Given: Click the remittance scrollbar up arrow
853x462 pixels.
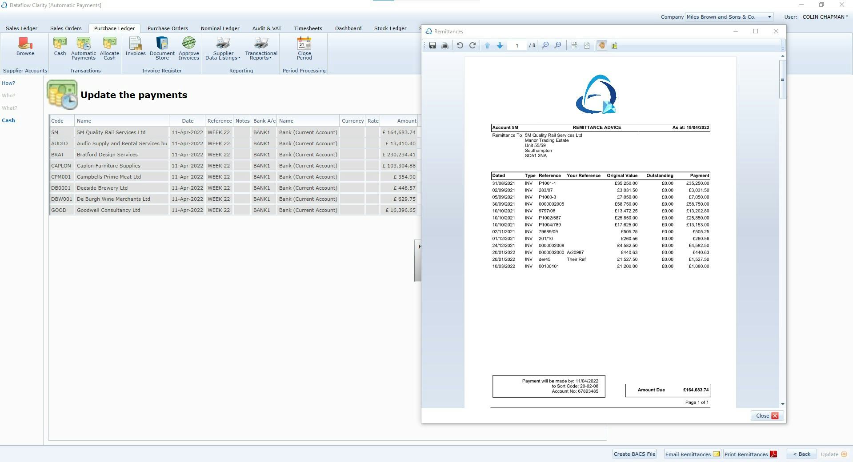Looking at the screenshot, I should (782, 56).
